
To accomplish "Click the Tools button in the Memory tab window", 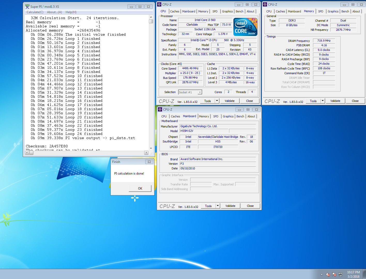I will 313,101.
